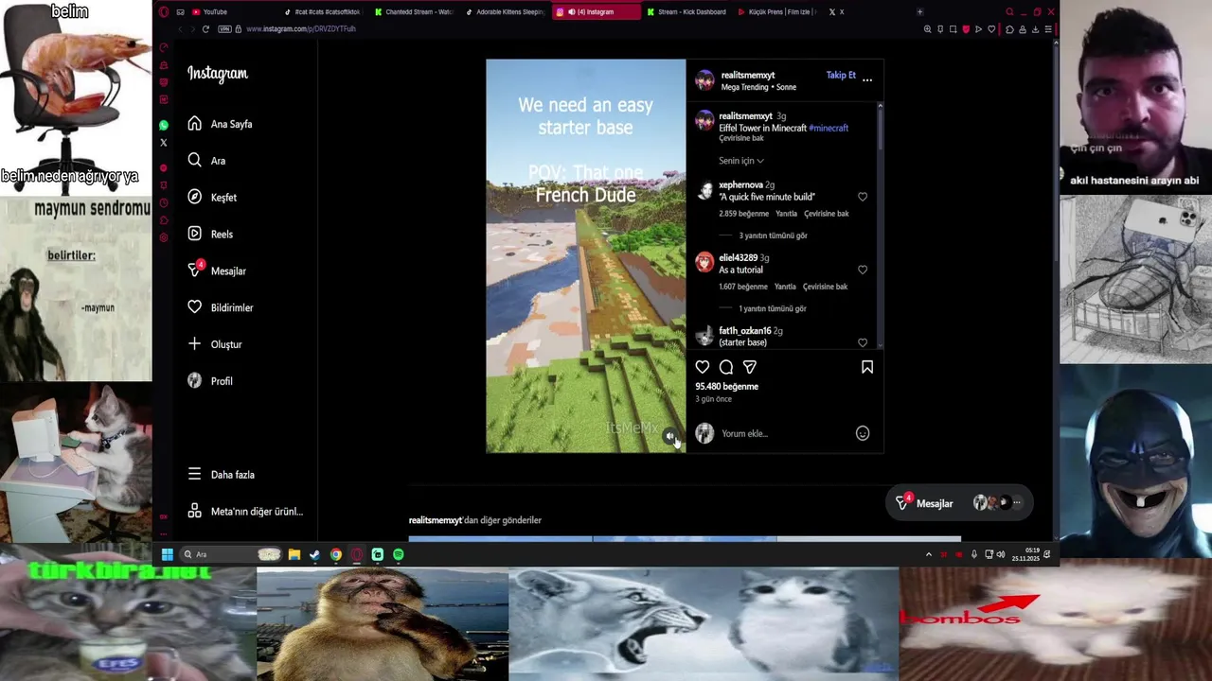Switch to the #cat #cats TikTok tab

[322, 12]
